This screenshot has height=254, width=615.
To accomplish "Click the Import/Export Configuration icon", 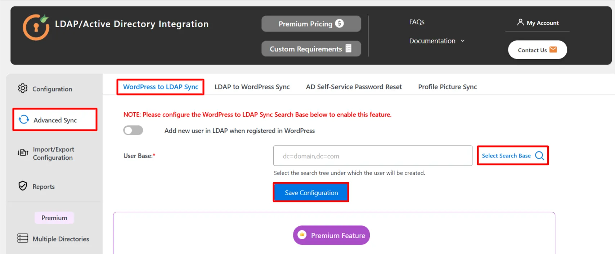I will point(22,153).
